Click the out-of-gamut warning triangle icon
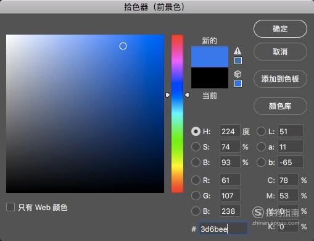 point(238,51)
